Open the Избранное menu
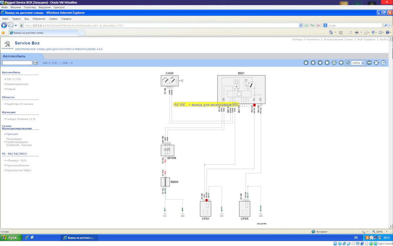 click(39, 19)
